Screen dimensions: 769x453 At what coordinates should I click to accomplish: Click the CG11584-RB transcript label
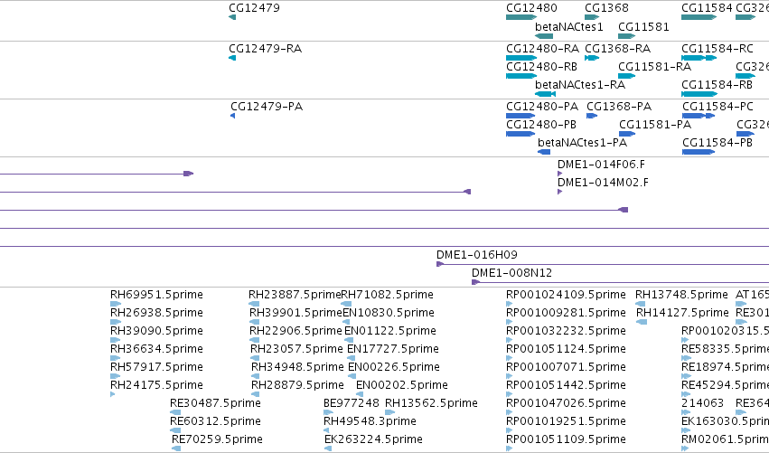click(717, 85)
